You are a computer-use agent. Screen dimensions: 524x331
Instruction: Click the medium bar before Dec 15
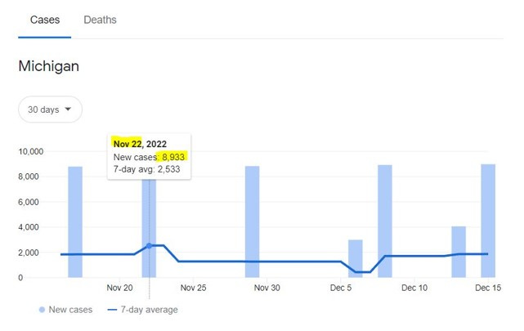pyautogui.click(x=459, y=252)
